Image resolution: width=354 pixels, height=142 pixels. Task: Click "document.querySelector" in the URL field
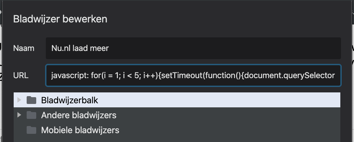289,75
